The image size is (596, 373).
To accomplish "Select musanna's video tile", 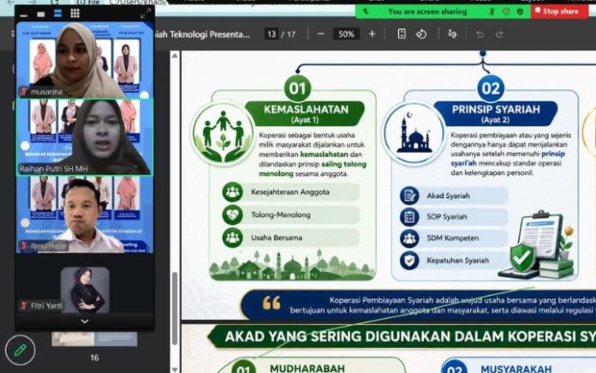I will 85,60.
